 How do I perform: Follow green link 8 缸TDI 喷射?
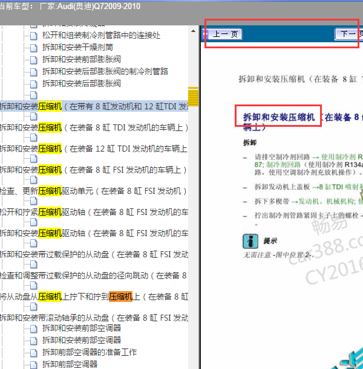tap(341, 187)
